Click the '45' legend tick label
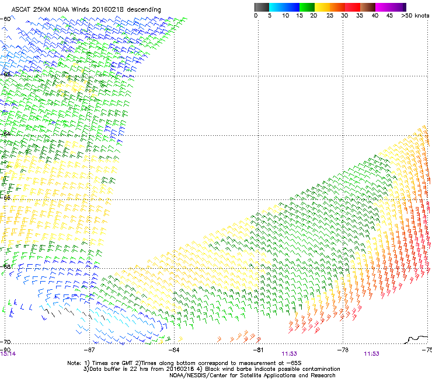Viewport: 432px width, 379px height. tap(389, 16)
